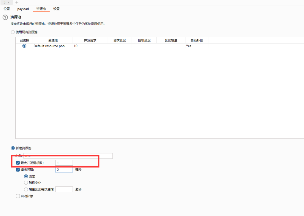This screenshot has width=304, height=216.
Task: Click the incremental delay milliseconds field
Action: (64, 189)
